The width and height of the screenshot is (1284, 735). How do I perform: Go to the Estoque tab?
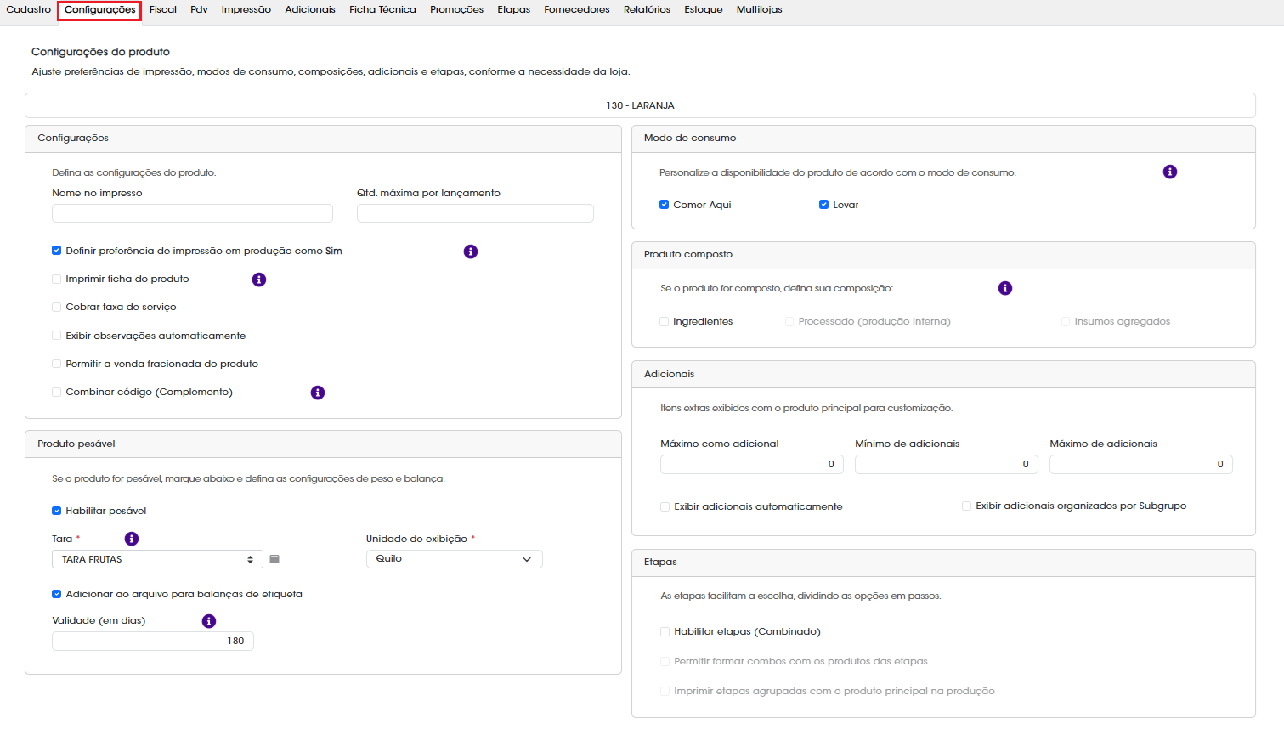(x=704, y=9)
